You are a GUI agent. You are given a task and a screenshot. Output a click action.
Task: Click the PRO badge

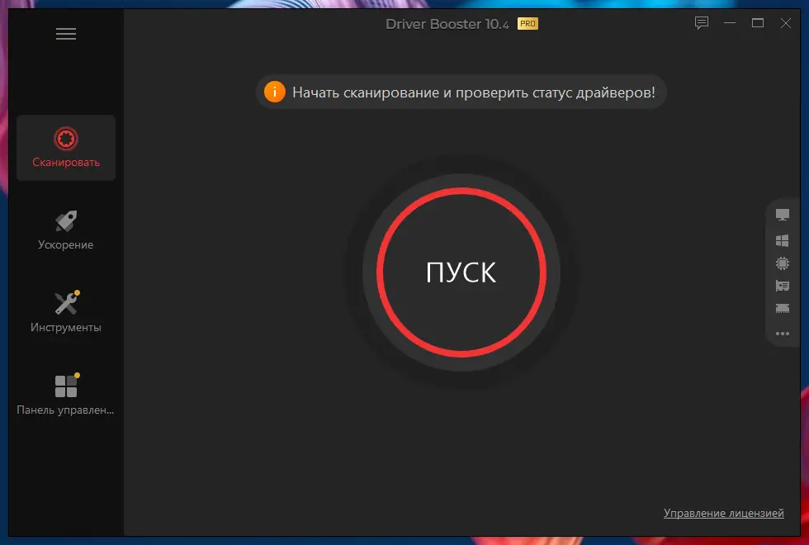point(528,24)
